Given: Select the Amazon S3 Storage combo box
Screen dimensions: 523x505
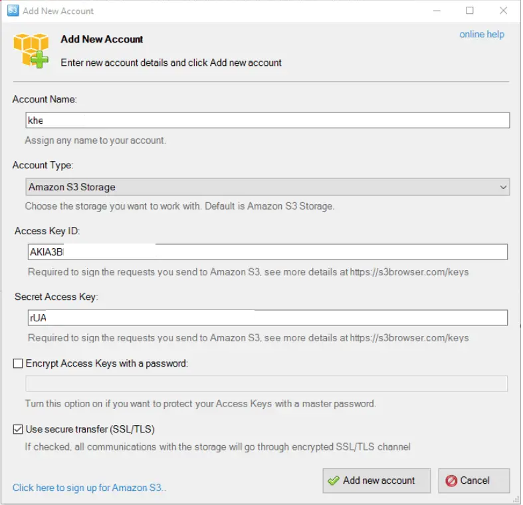Looking at the screenshot, I should click(x=268, y=187).
